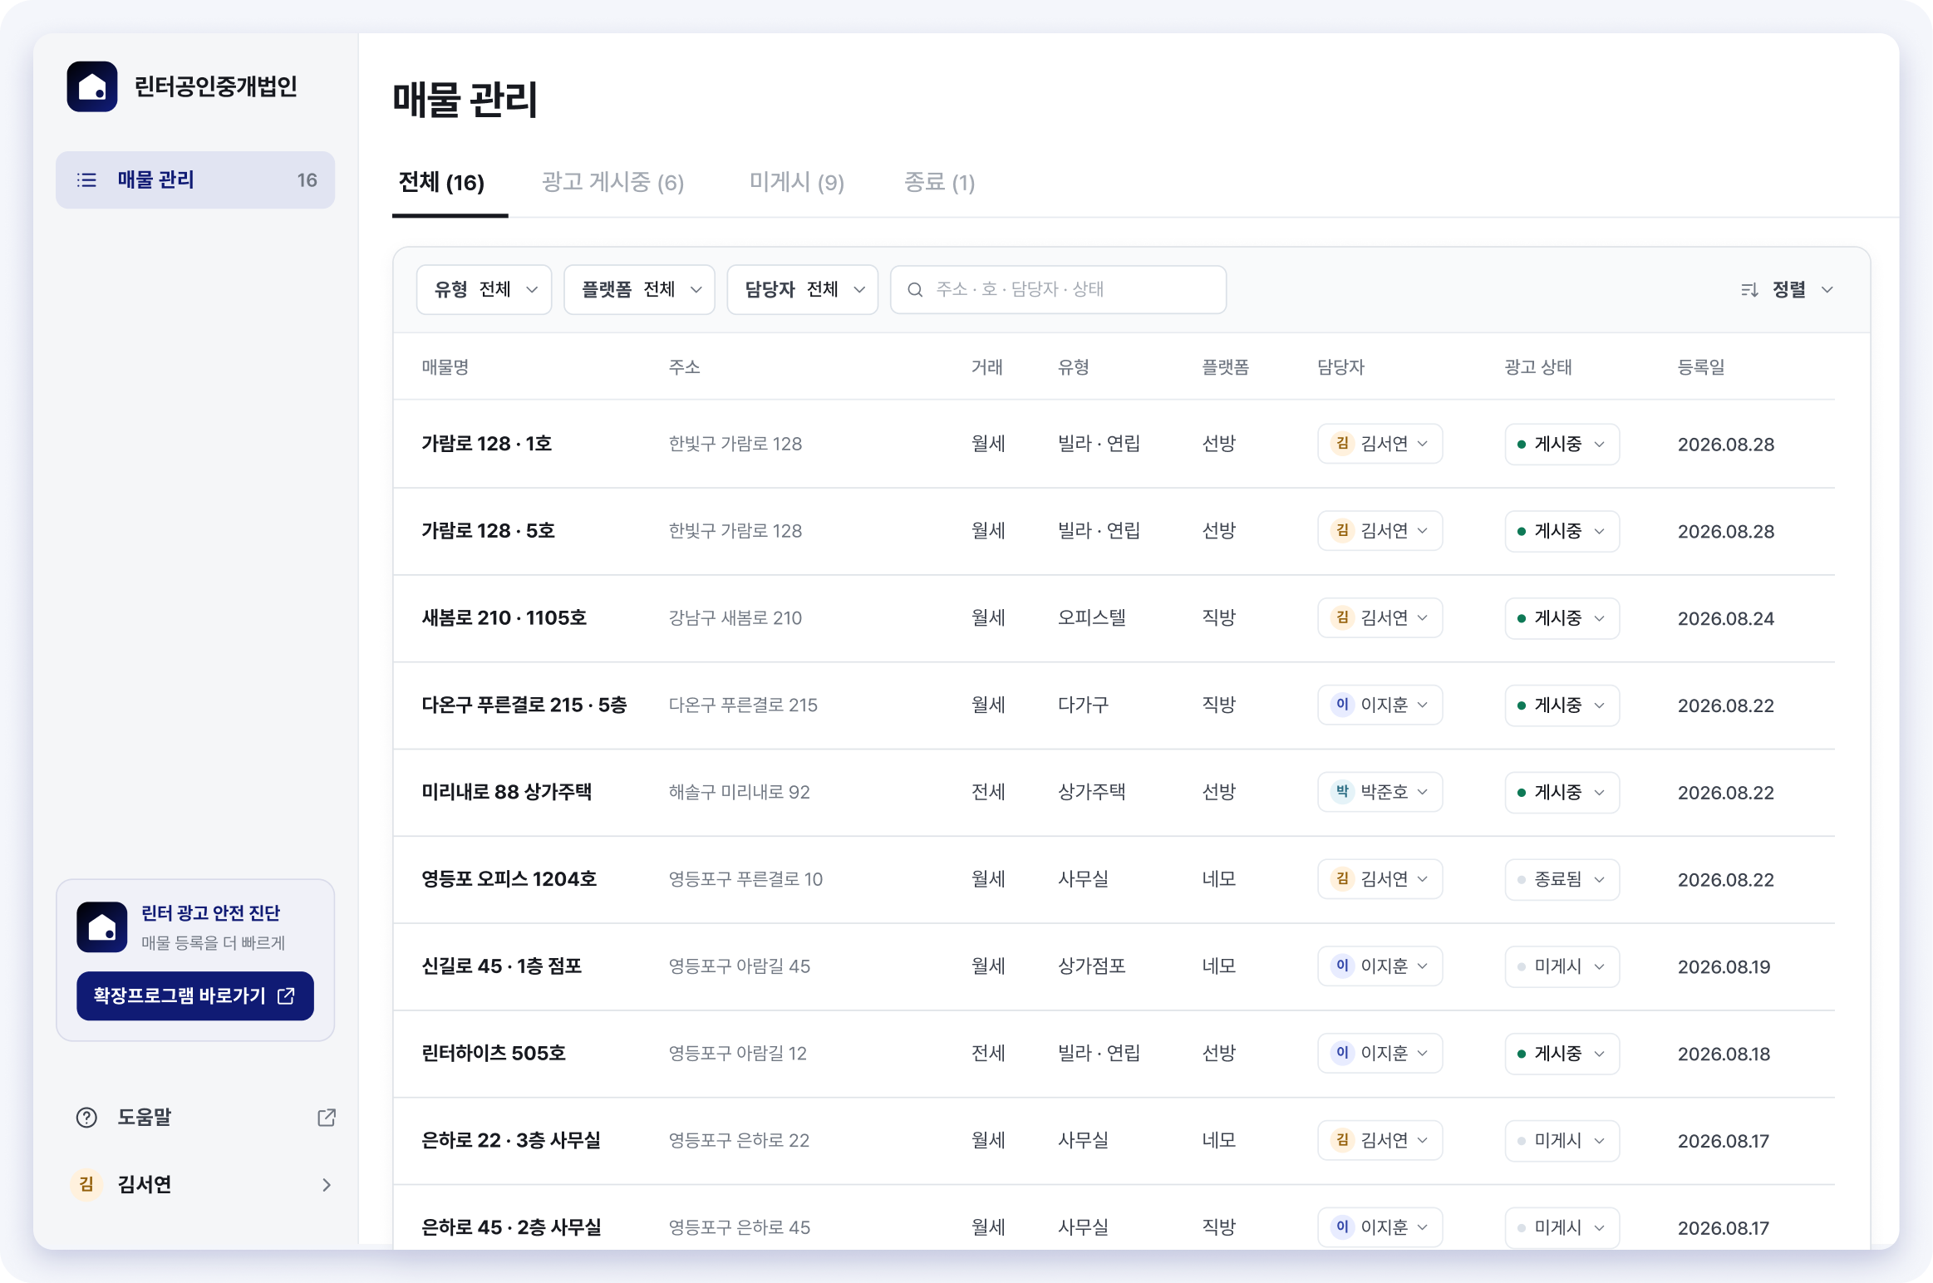Click the question-mark help icon beside 도움말
The width and height of the screenshot is (1933, 1283).
click(86, 1118)
